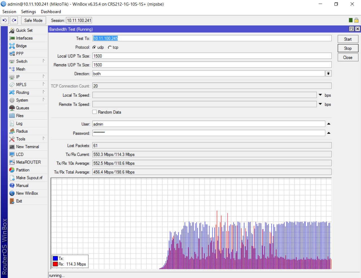
Task: Expand the Local Tx Speed dropdown
Action: click(x=320, y=95)
